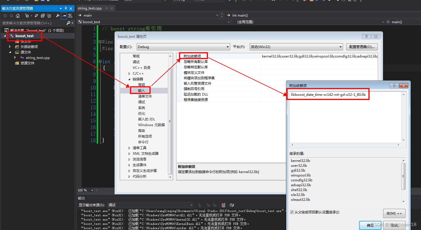Screen dimensions: 421x230
Task: Open the editor zoom 100% dropdown
Action: [85, 190]
